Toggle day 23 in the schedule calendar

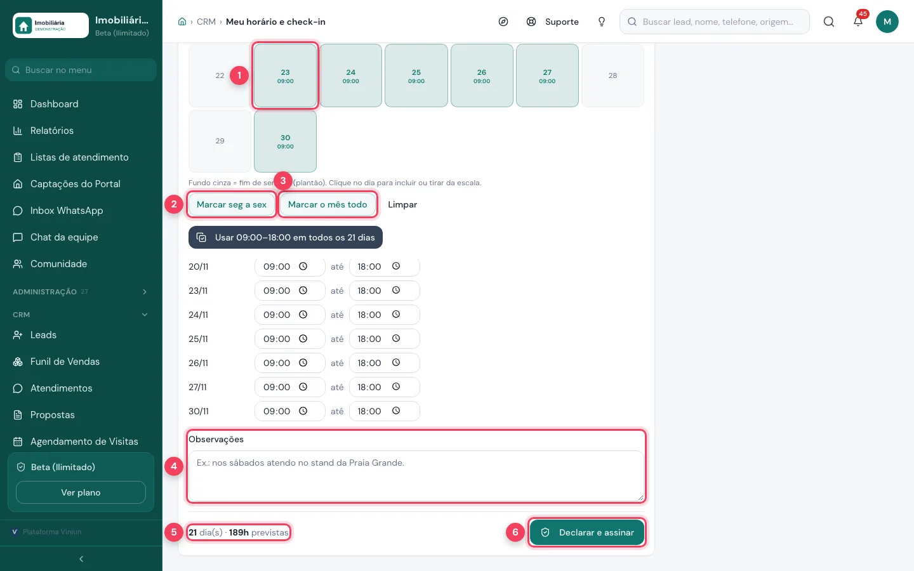click(x=286, y=75)
